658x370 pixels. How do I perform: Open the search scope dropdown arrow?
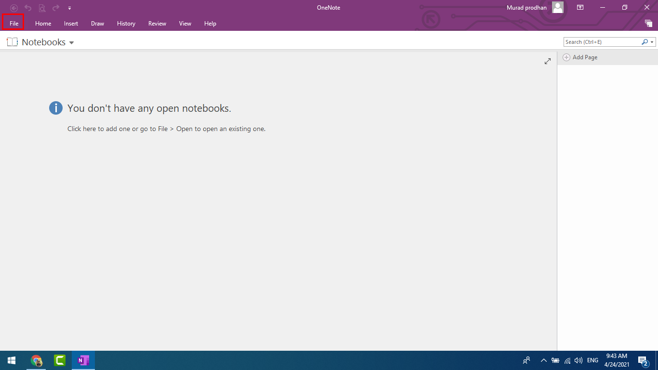652,42
